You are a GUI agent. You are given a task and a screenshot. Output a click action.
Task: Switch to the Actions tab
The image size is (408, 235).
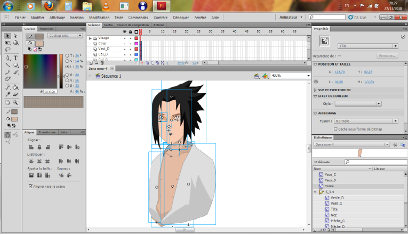tap(158, 25)
